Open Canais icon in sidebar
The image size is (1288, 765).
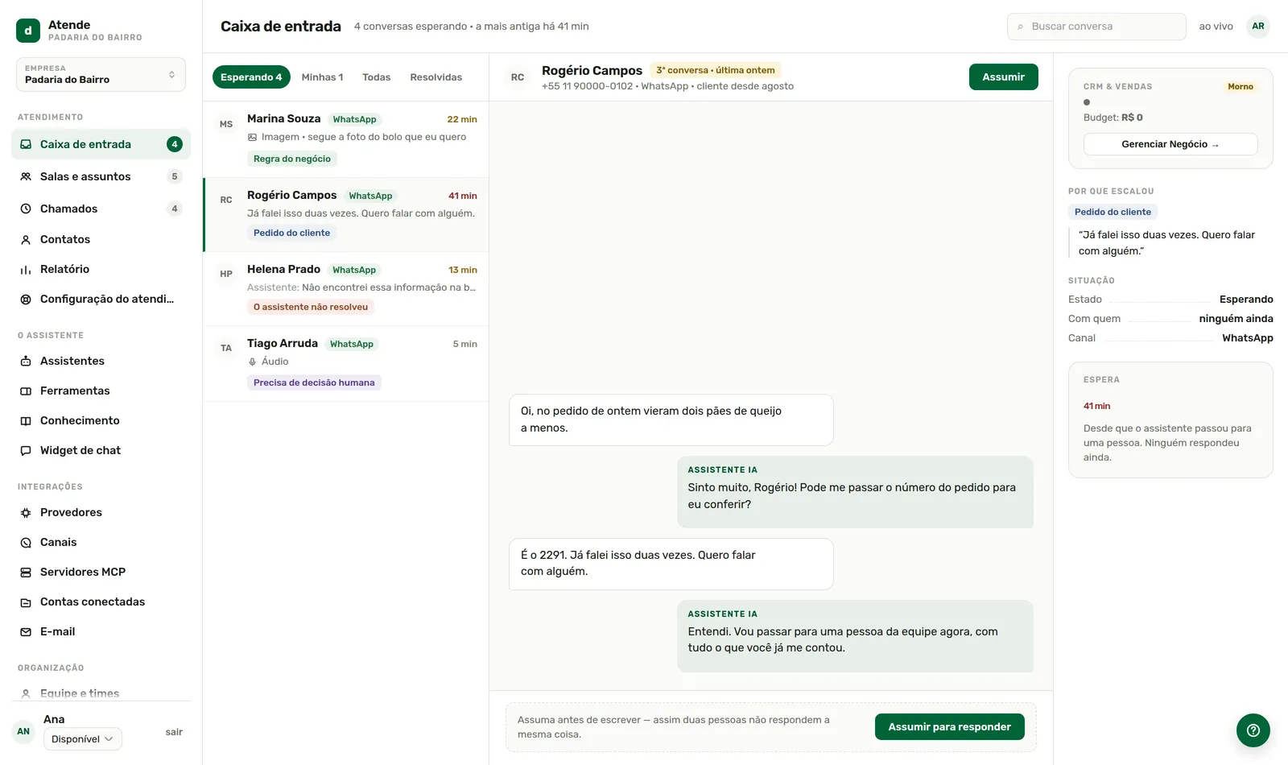point(26,542)
